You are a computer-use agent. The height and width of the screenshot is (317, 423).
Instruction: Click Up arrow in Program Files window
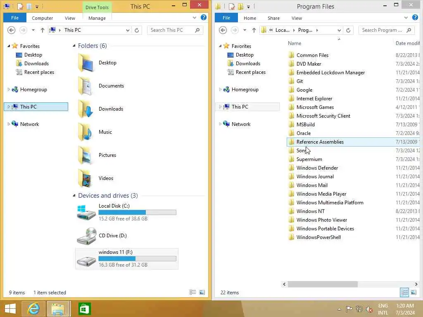(x=254, y=30)
